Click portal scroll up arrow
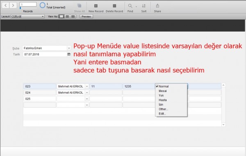246x156 pixels. [x=223, y=85]
